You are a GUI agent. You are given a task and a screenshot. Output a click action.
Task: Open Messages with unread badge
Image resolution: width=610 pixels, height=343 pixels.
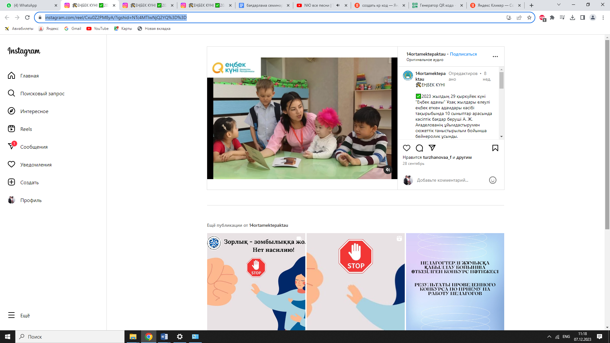[34, 147]
